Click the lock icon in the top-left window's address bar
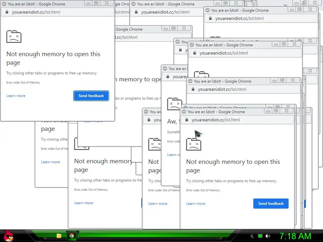323x242 pixels. tap(7, 12)
